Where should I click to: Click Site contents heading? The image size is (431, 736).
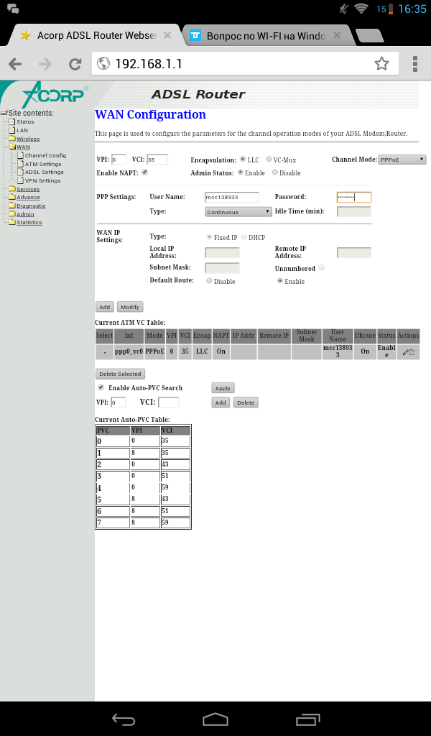click(31, 113)
